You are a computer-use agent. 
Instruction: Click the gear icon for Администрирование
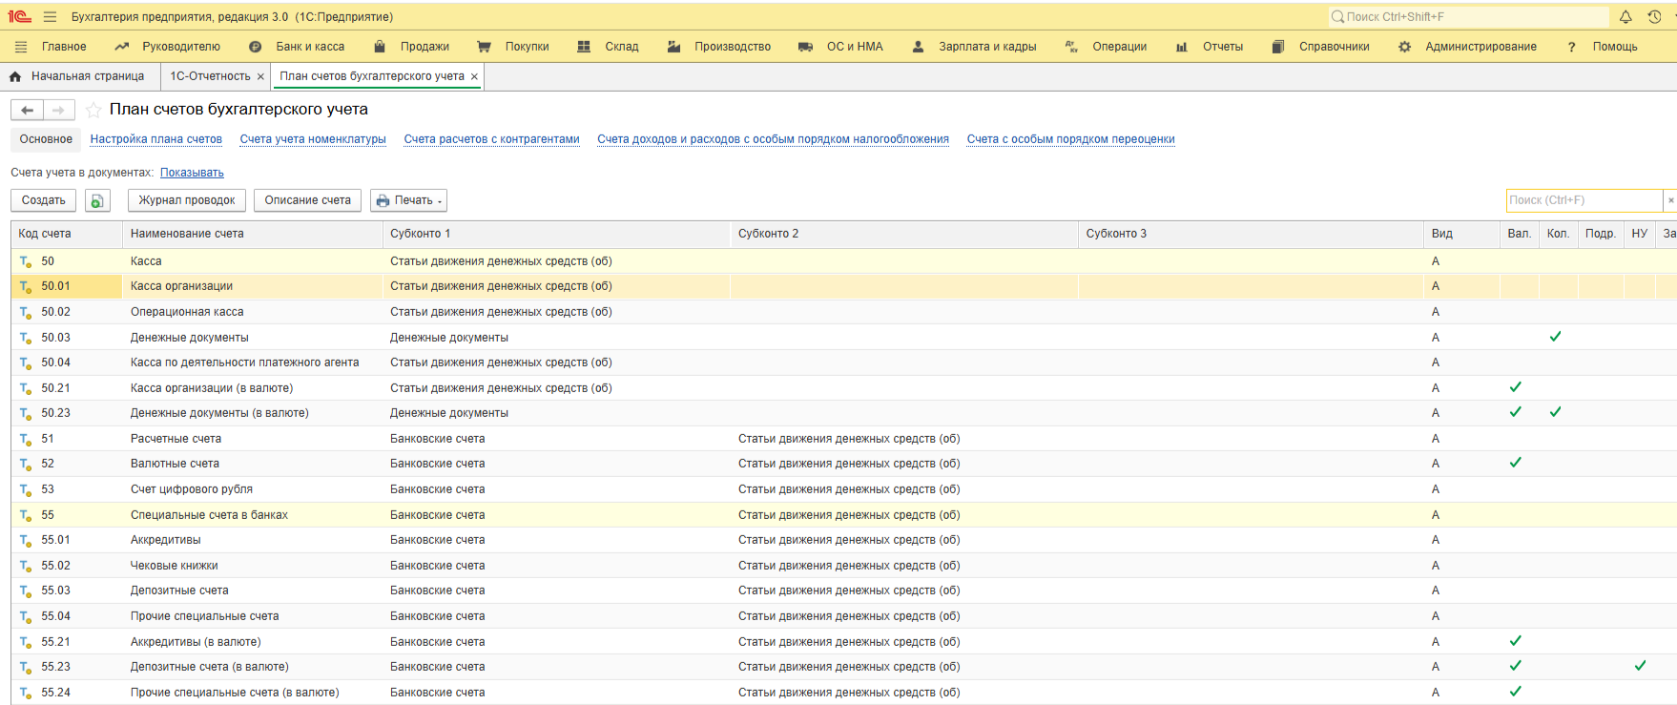tap(1405, 47)
